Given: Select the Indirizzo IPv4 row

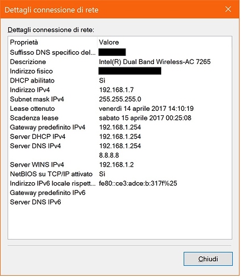Looking at the screenshot, I should click(x=120, y=90).
